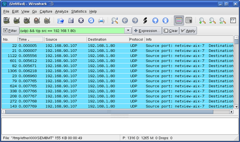Screen dimensions: 240x142
Task: Open the Help menu
Action: 93,12
